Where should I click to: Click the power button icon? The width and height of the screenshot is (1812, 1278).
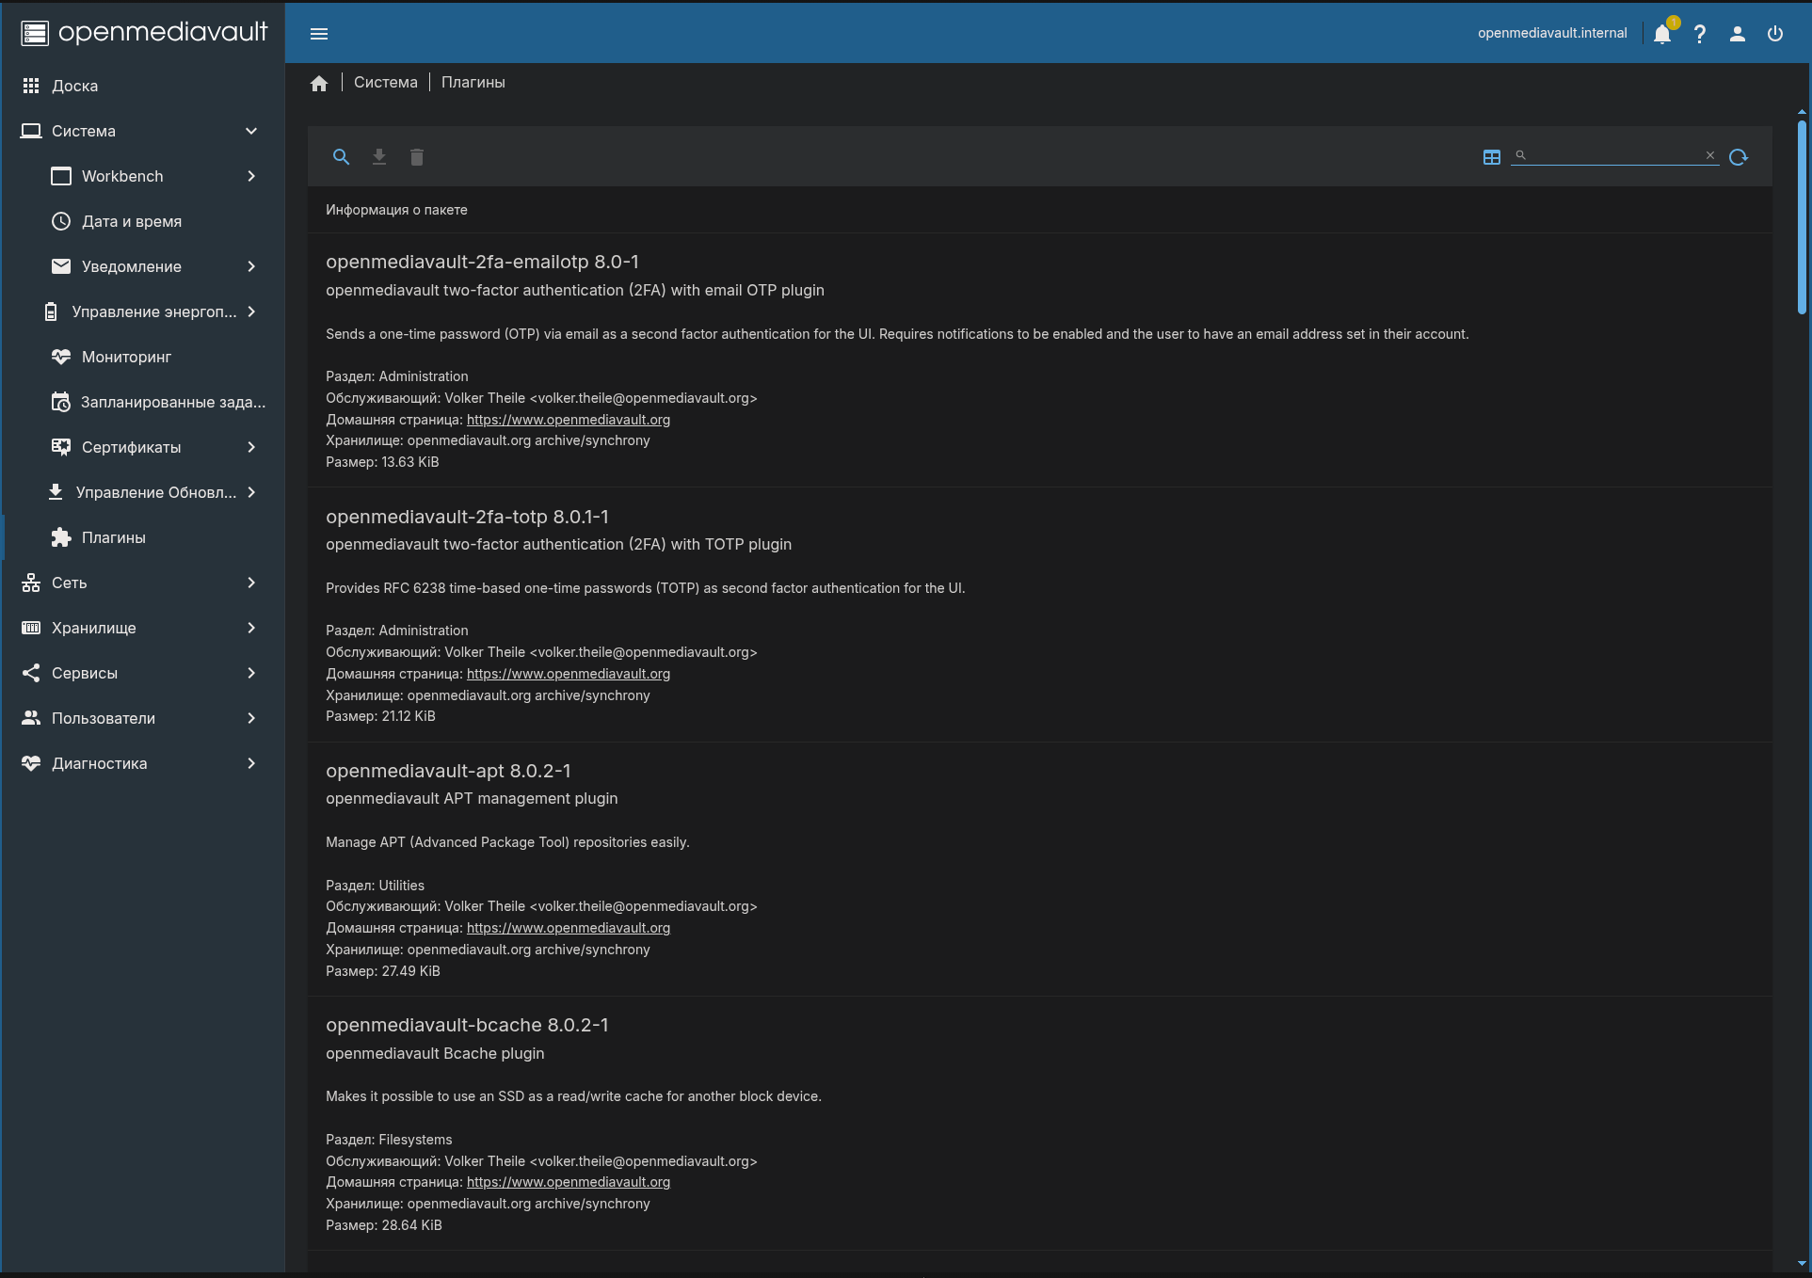coord(1775,34)
